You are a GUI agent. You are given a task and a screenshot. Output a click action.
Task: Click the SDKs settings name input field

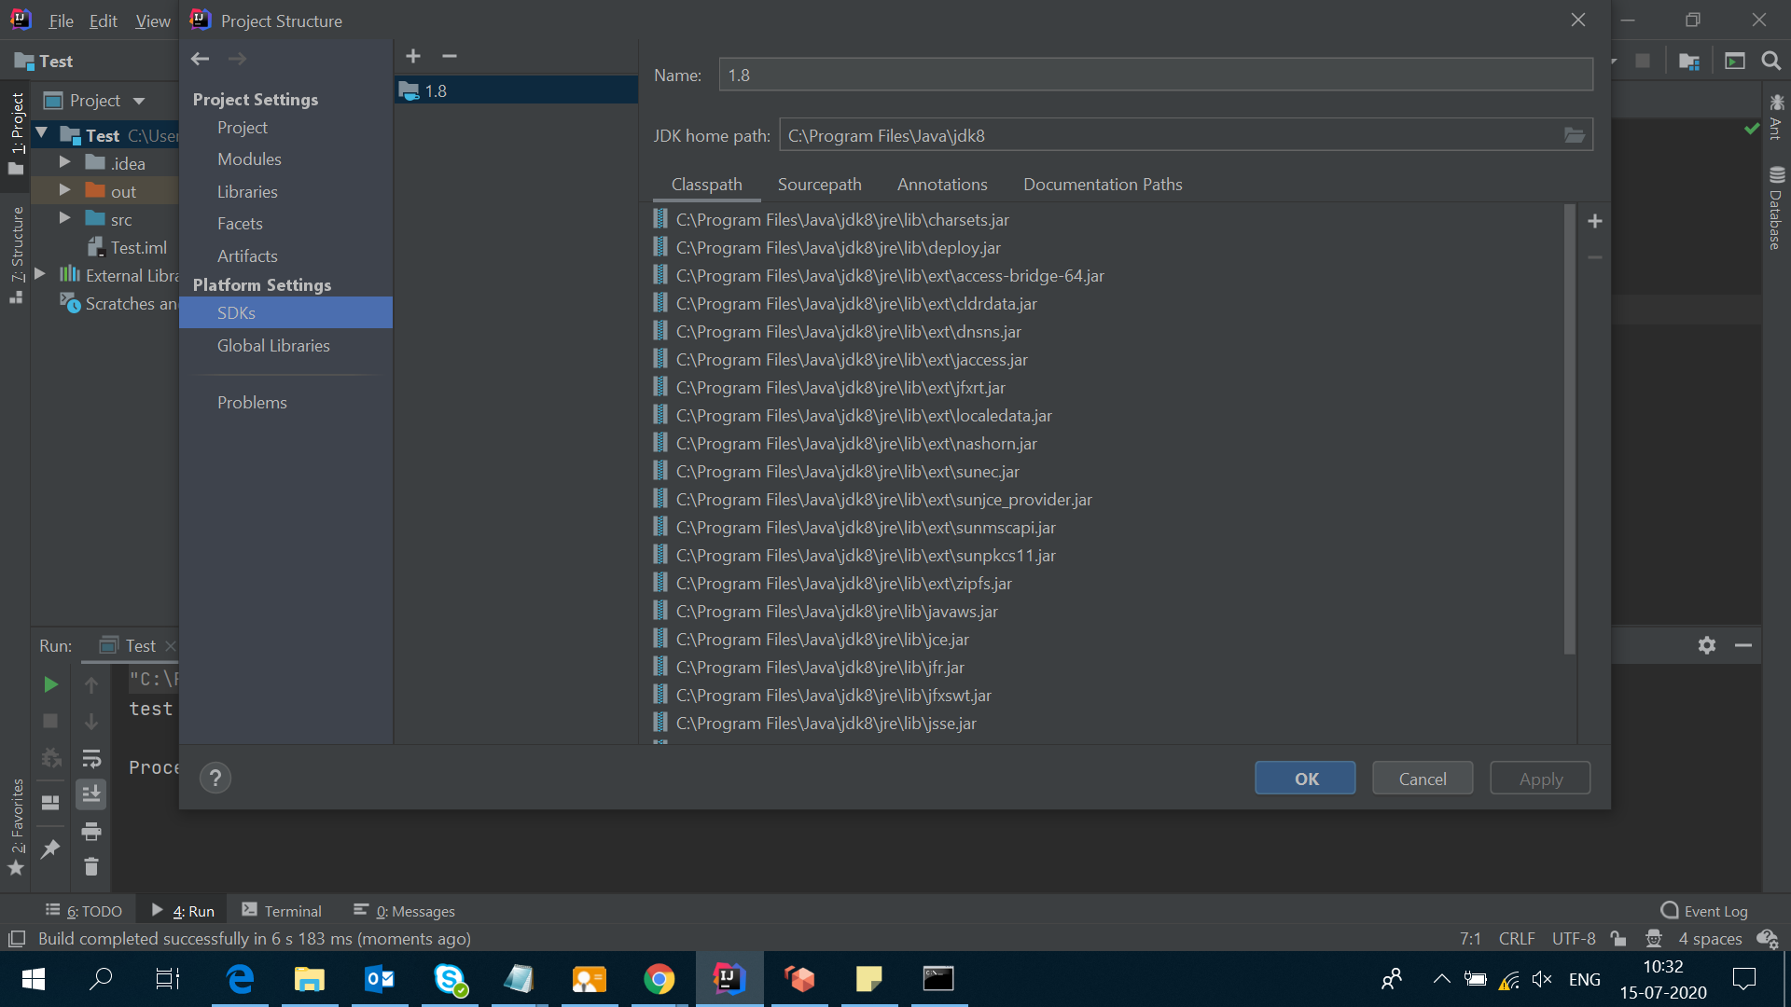1155,75
